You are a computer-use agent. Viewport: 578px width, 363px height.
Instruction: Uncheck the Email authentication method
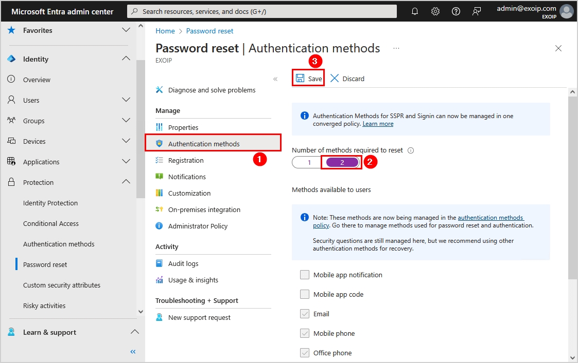(x=304, y=314)
